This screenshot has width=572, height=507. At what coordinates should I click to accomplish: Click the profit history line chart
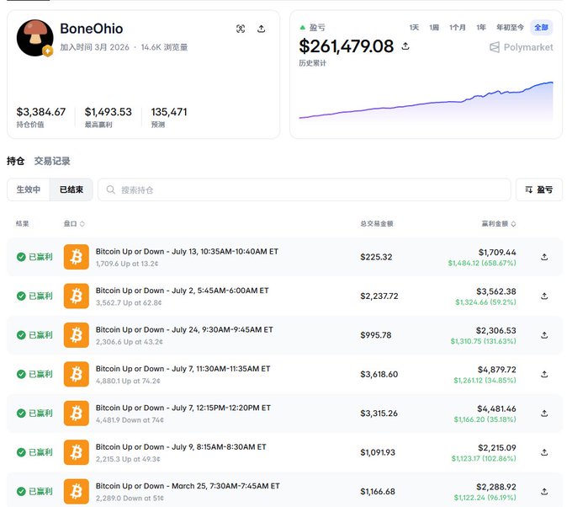click(426, 100)
